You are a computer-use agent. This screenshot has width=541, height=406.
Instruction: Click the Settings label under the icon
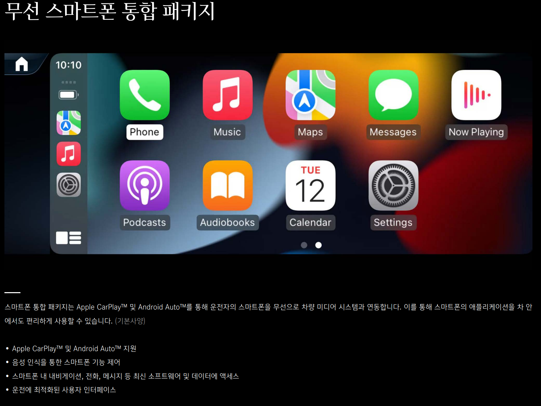tap(393, 222)
